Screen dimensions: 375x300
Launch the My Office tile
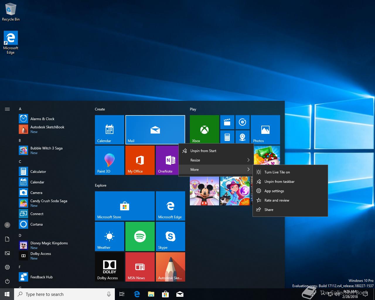coord(140,160)
